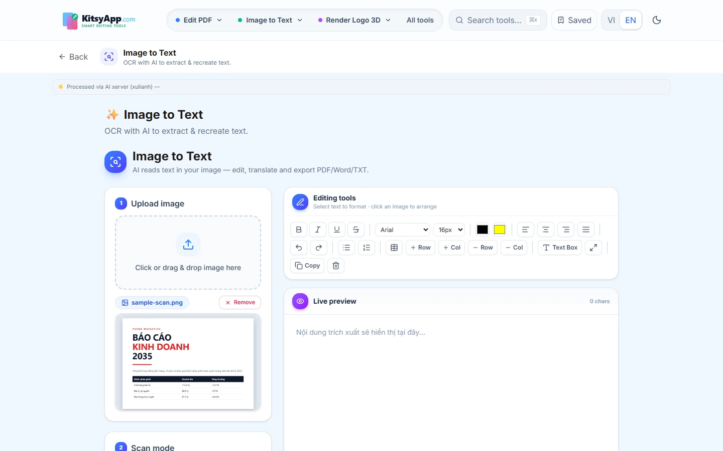The image size is (723, 451).
Task: Remove a table row
Action: [483, 248]
